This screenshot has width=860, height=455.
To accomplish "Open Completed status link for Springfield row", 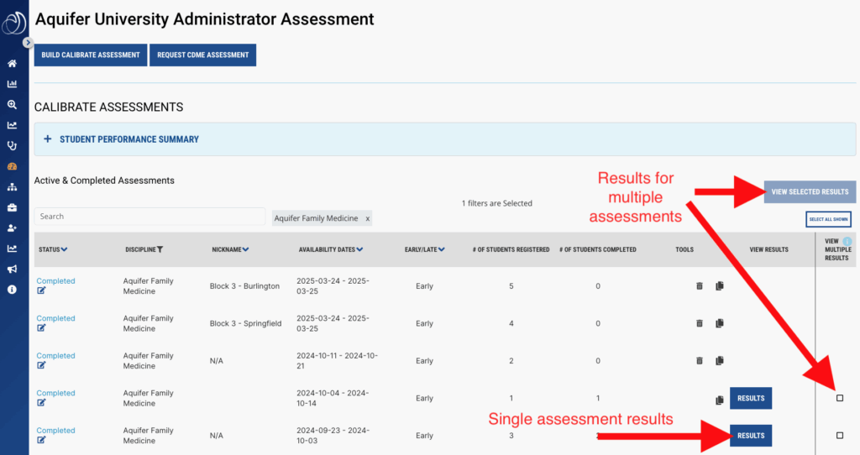I will pos(55,318).
